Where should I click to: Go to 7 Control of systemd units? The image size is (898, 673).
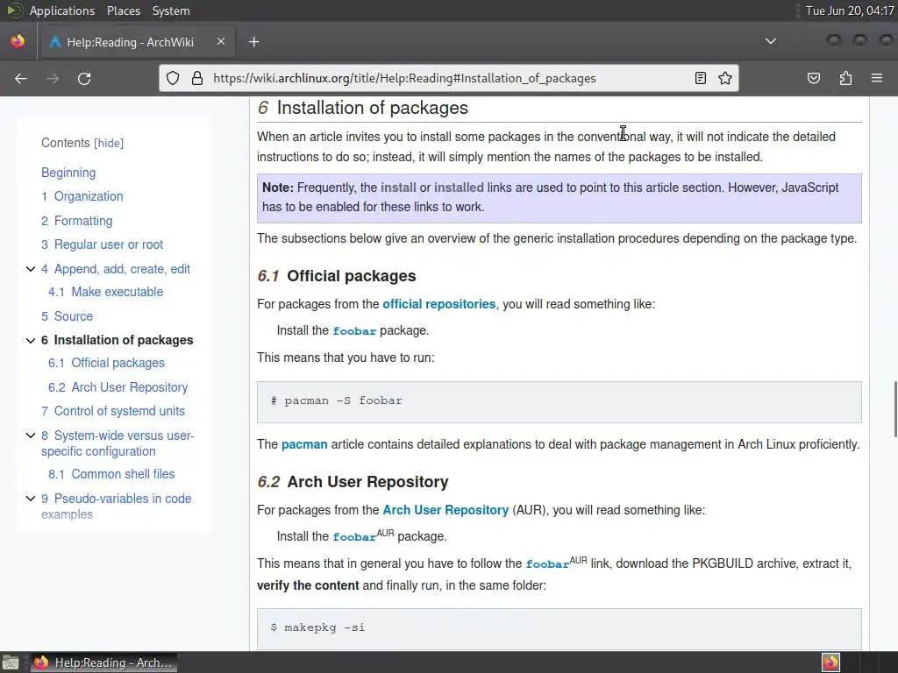(113, 411)
